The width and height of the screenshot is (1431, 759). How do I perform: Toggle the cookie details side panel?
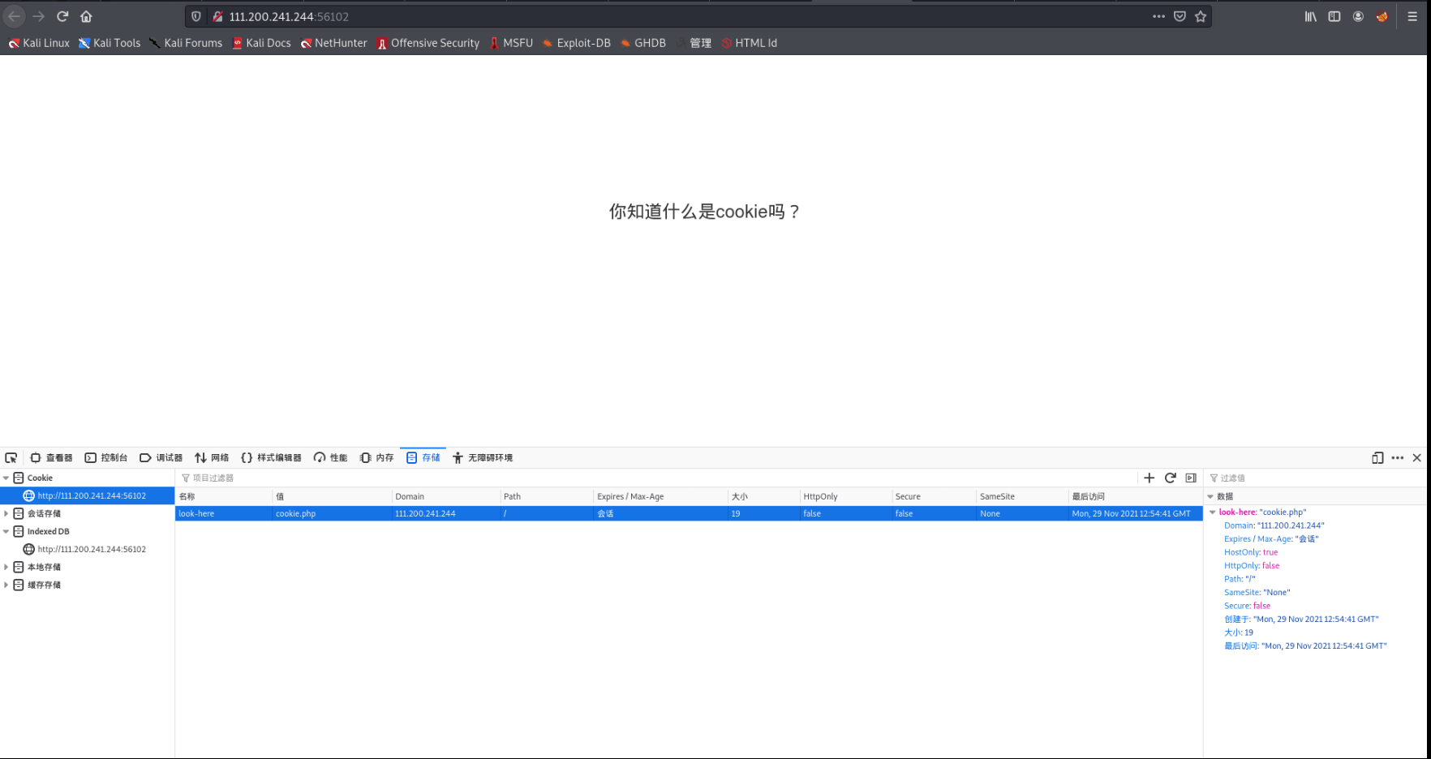(1191, 478)
